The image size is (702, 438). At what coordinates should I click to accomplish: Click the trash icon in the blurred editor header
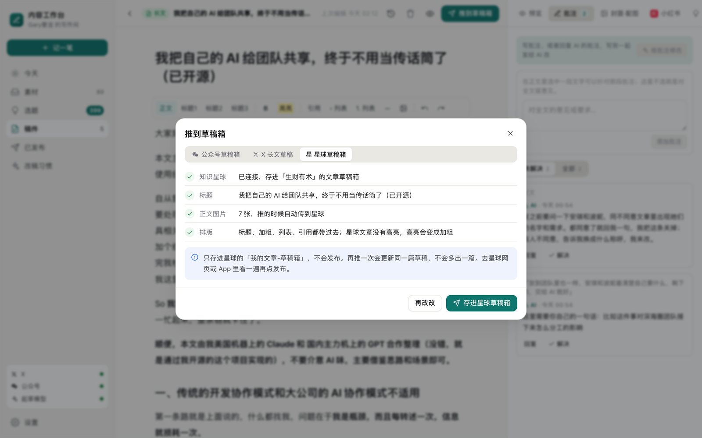click(410, 14)
